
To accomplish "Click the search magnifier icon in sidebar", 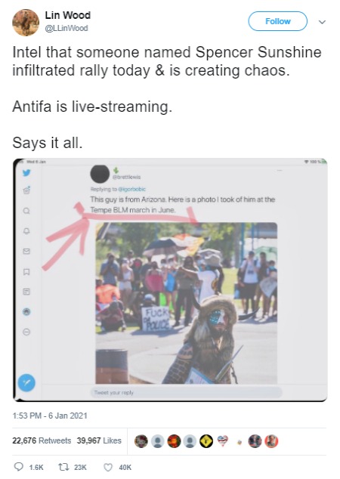I will pos(26,211).
